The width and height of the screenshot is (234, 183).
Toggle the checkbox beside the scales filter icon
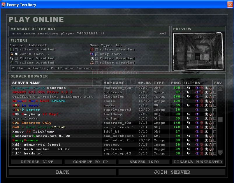tap(96, 63)
